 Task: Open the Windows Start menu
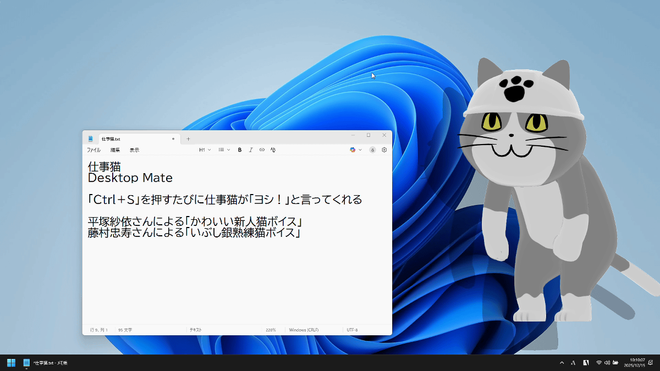pyautogui.click(x=11, y=363)
